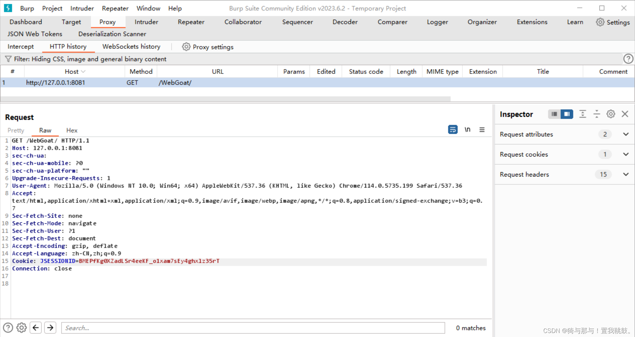Switch to the Intruder tool tab
The image size is (635, 337).
[x=146, y=22]
